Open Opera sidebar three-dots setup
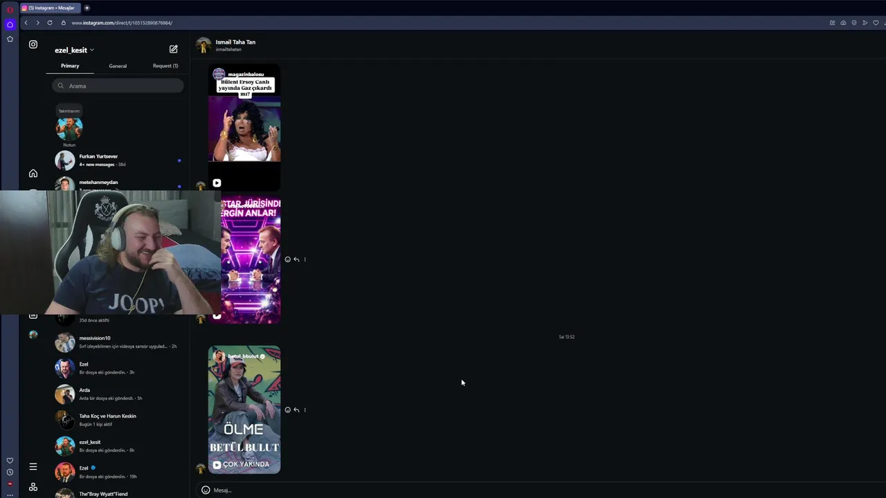 point(10,495)
